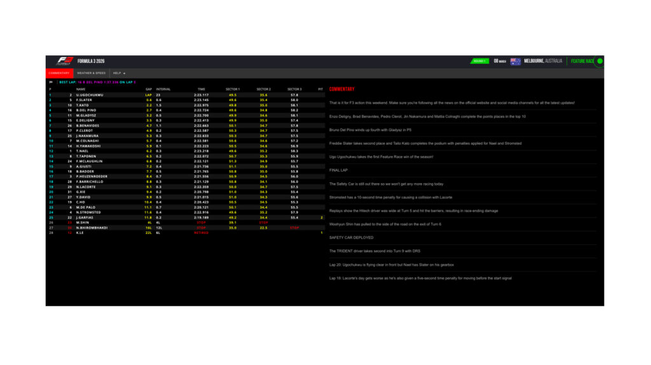Click the green Round badge in header
The height and width of the screenshot is (365, 651).
[x=479, y=61]
